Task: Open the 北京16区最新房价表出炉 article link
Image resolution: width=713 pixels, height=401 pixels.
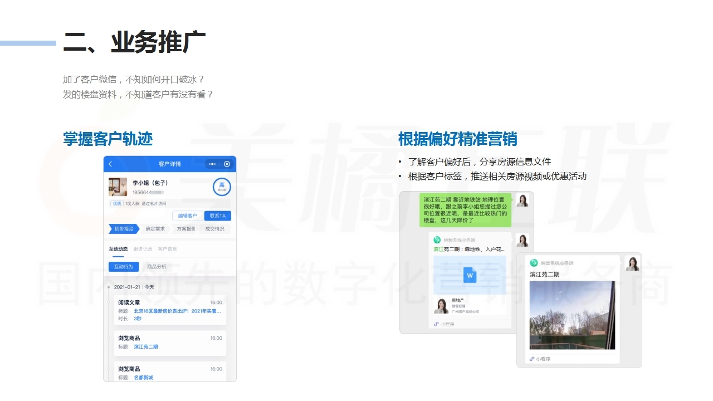Action: tap(177, 311)
